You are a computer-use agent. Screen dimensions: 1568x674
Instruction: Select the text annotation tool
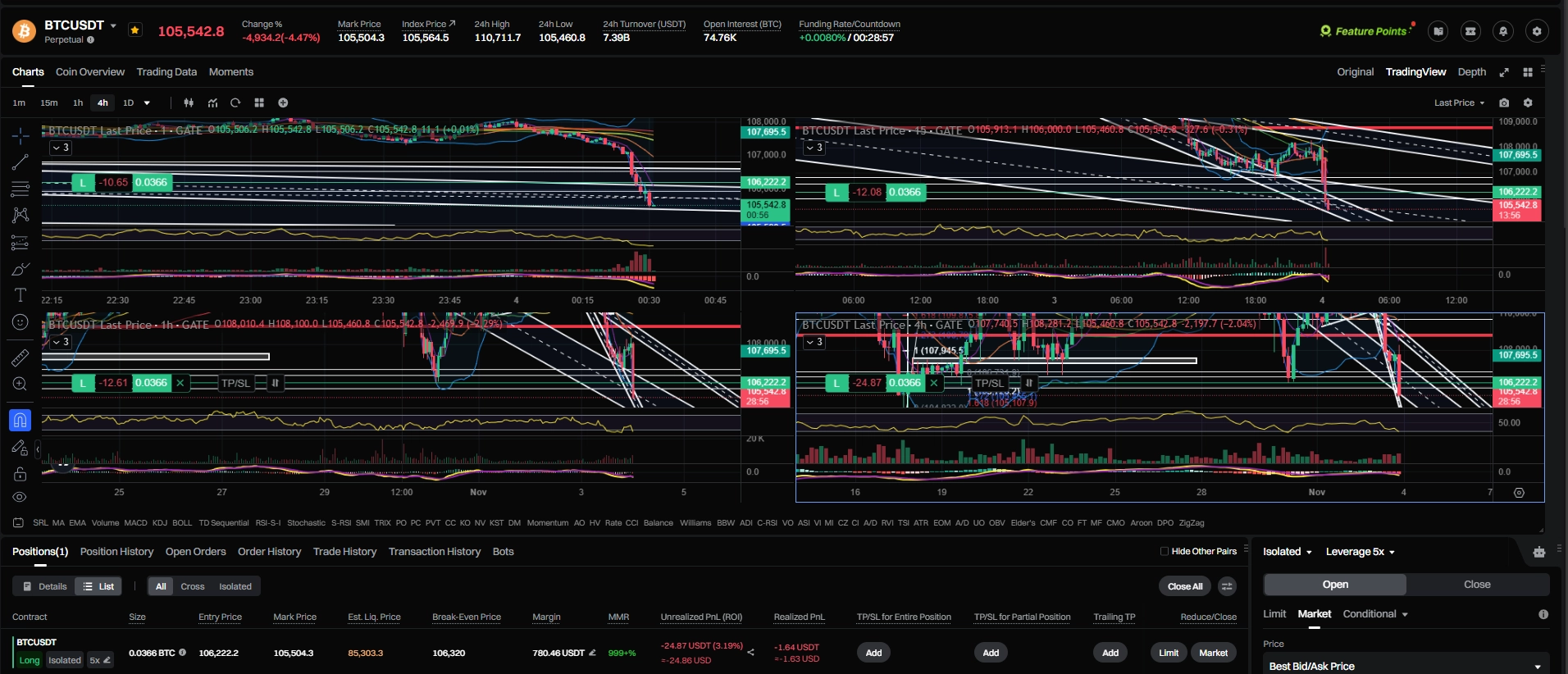21,295
